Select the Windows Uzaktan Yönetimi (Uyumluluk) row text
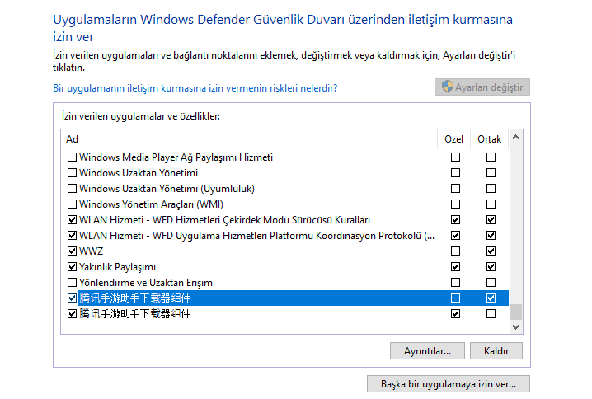Viewport: 592px width, 399px height. (x=167, y=188)
